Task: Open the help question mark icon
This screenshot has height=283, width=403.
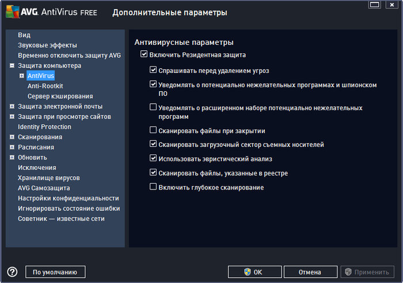Action: pyautogui.click(x=12, y=272)
